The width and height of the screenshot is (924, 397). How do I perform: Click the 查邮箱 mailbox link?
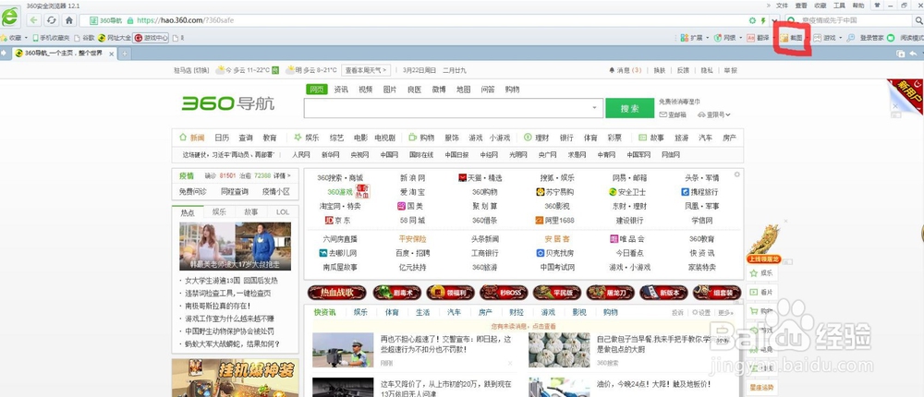coord(673,114)
